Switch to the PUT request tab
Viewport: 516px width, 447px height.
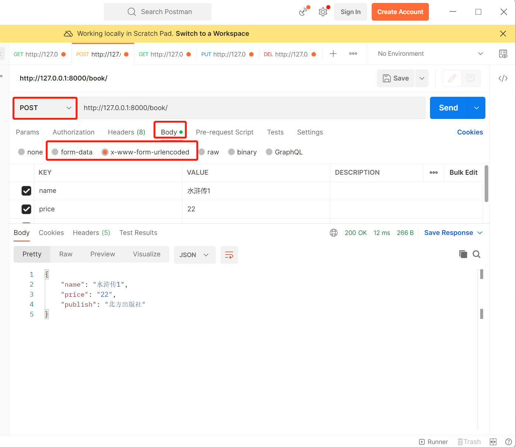pyautogui.click(x=227, y=54)
